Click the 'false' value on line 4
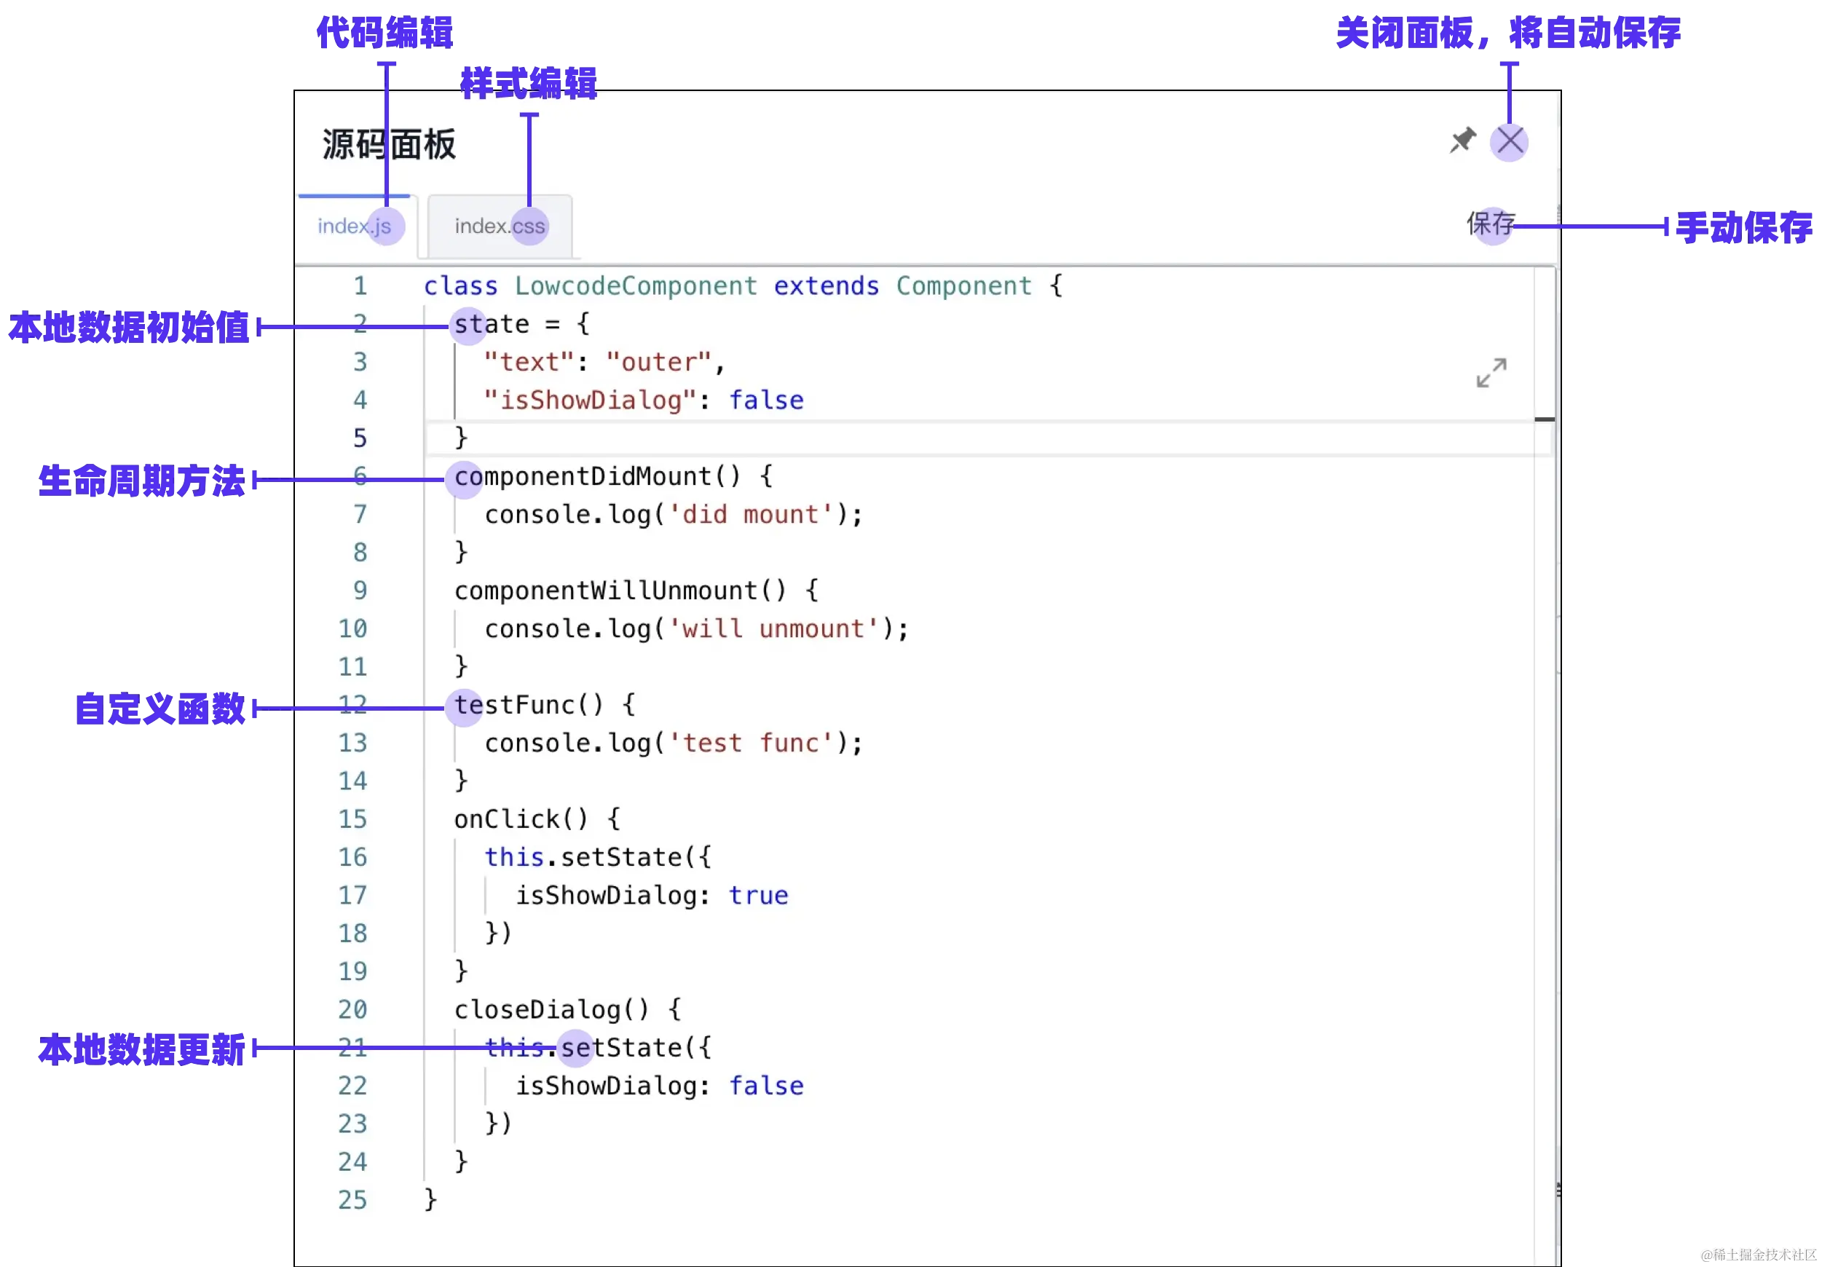Viewport: 1822px width, 1267px height. point(766,400)
